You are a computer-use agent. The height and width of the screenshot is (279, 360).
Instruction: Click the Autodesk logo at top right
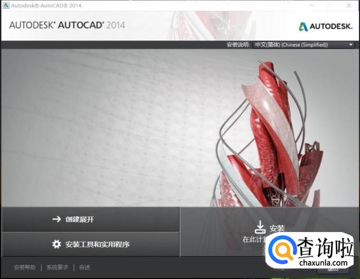point(326,26)
